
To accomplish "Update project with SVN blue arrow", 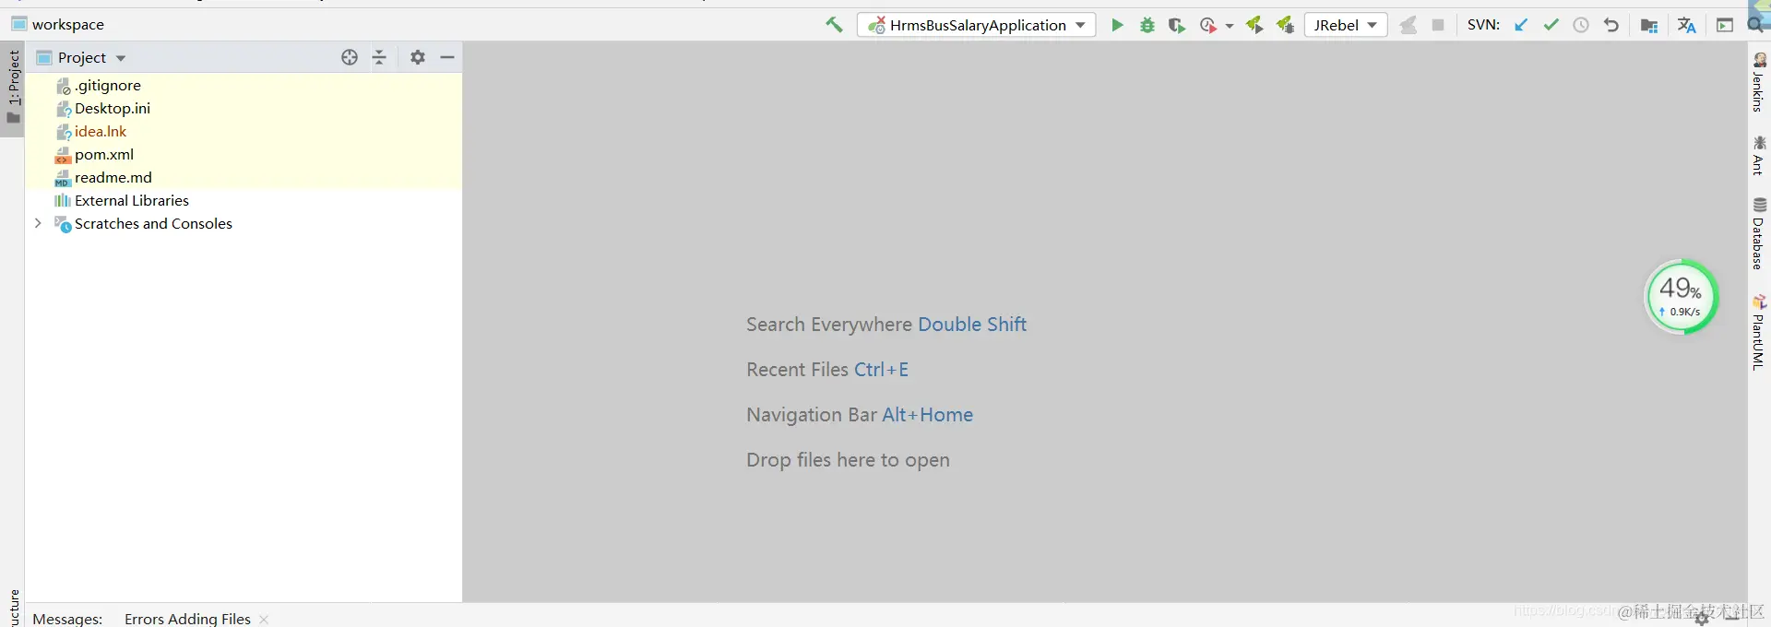I will click(x=1522, y=25).
